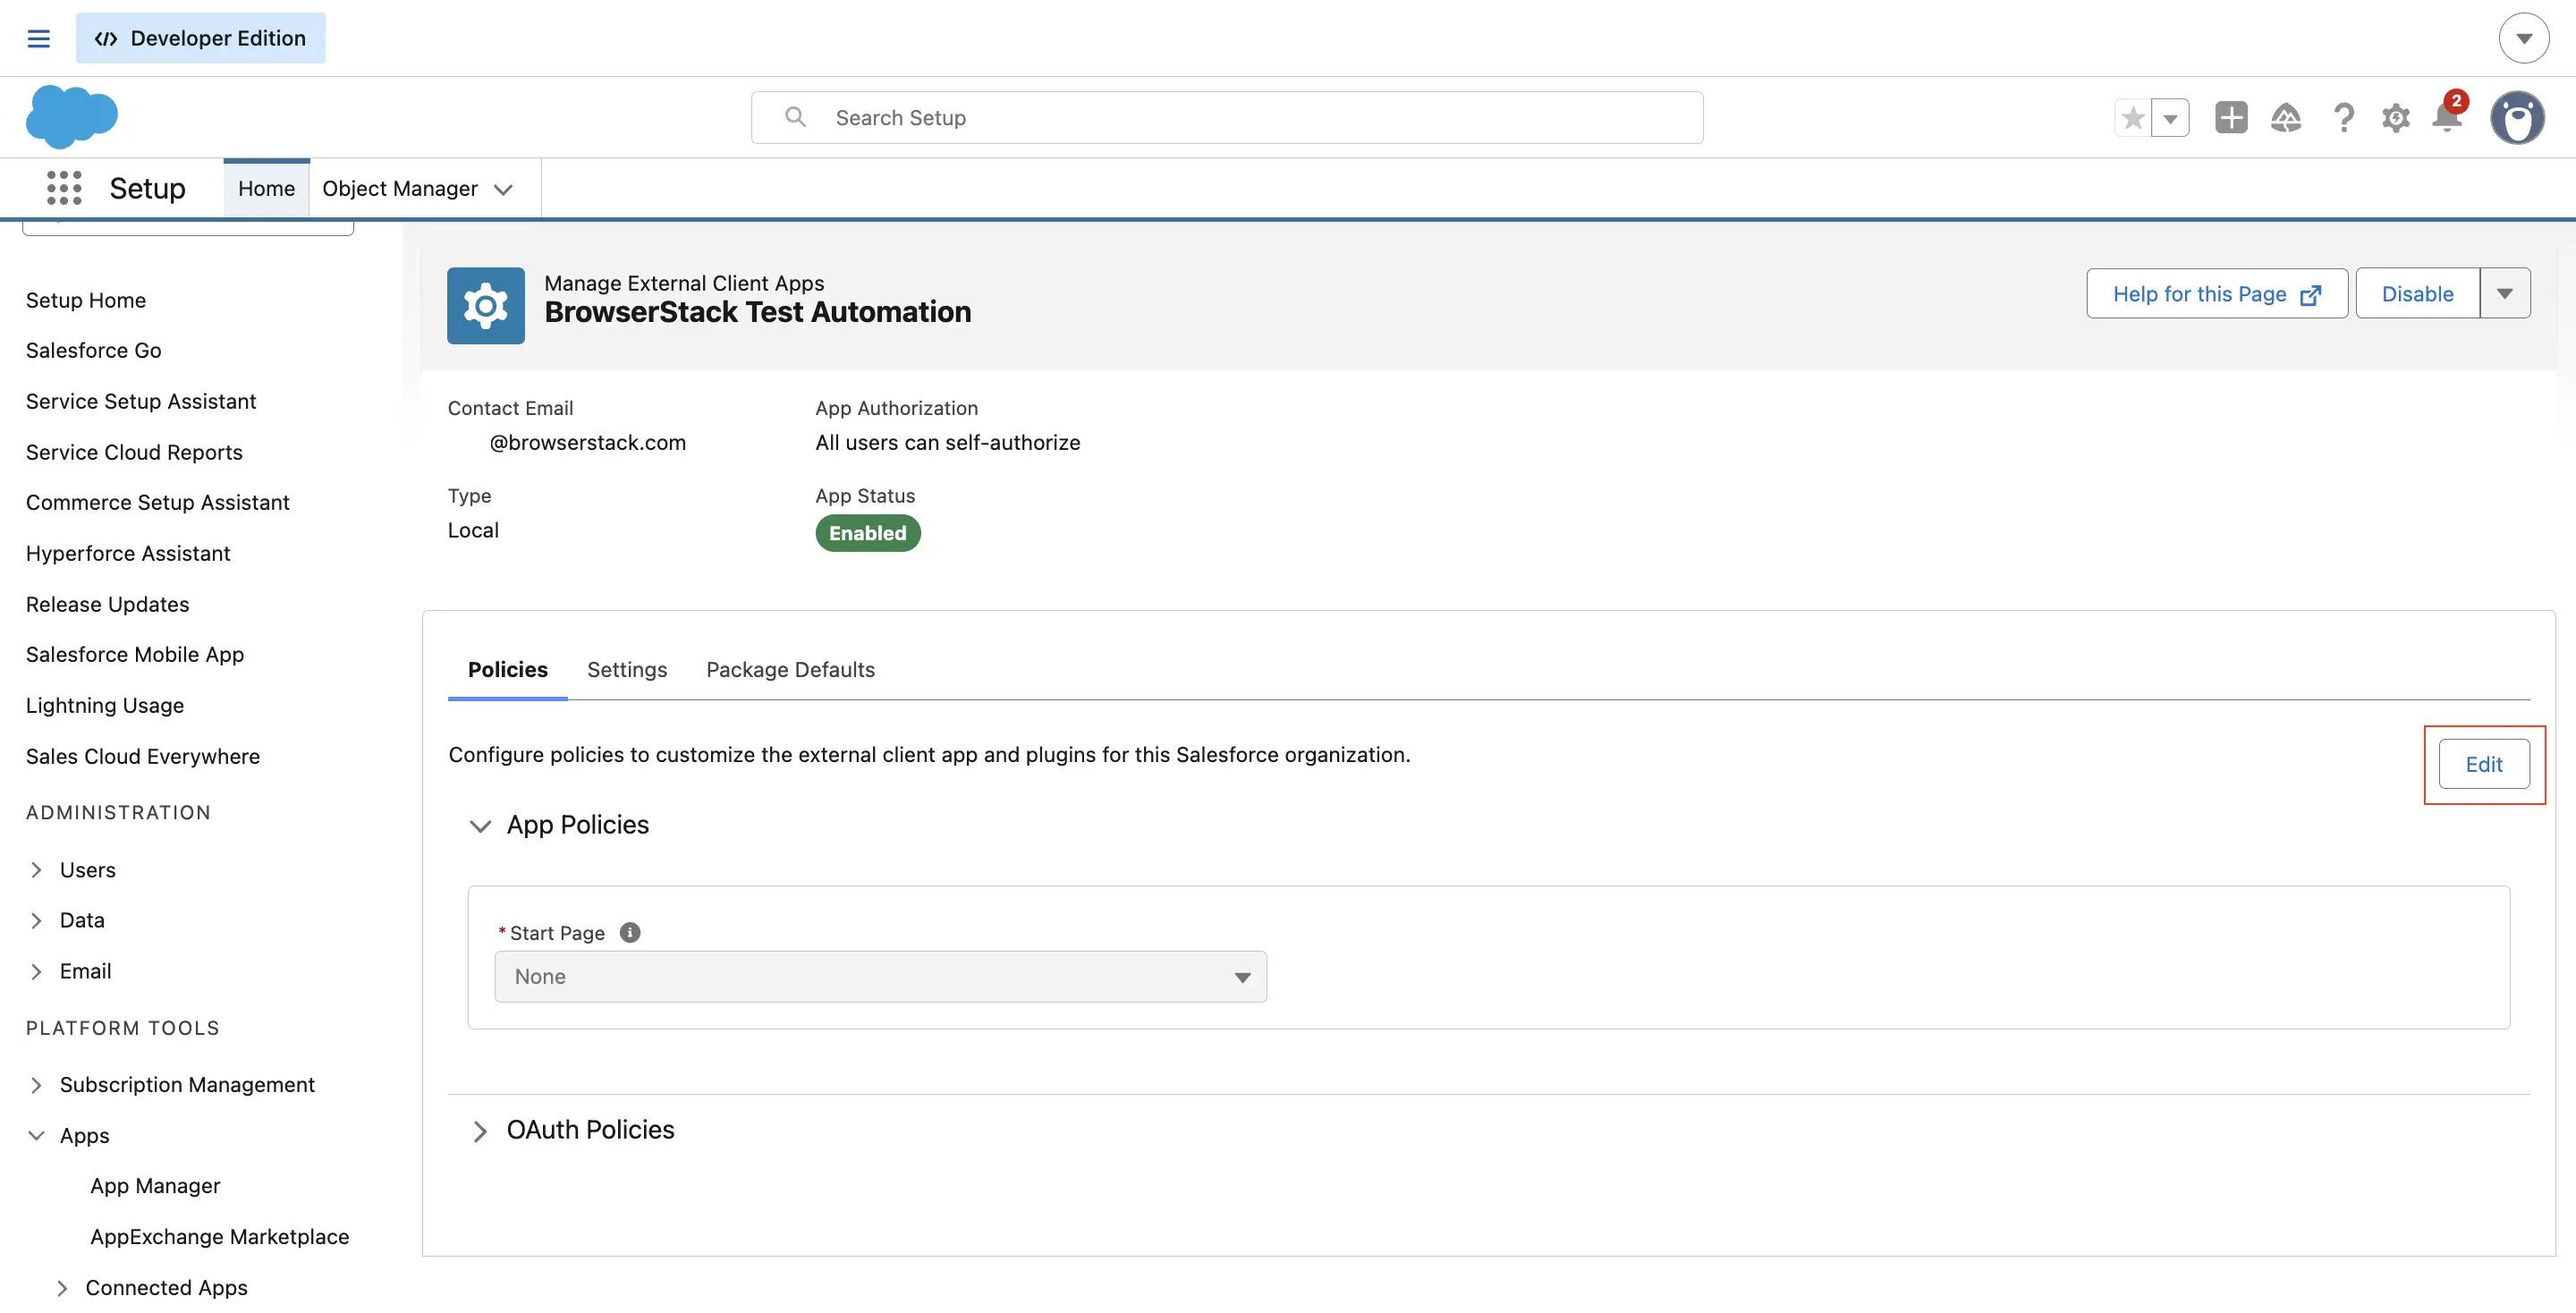Click the Start Page info icon
The height and width of the screenshot is (1313, 2576).
pos(630,932)
